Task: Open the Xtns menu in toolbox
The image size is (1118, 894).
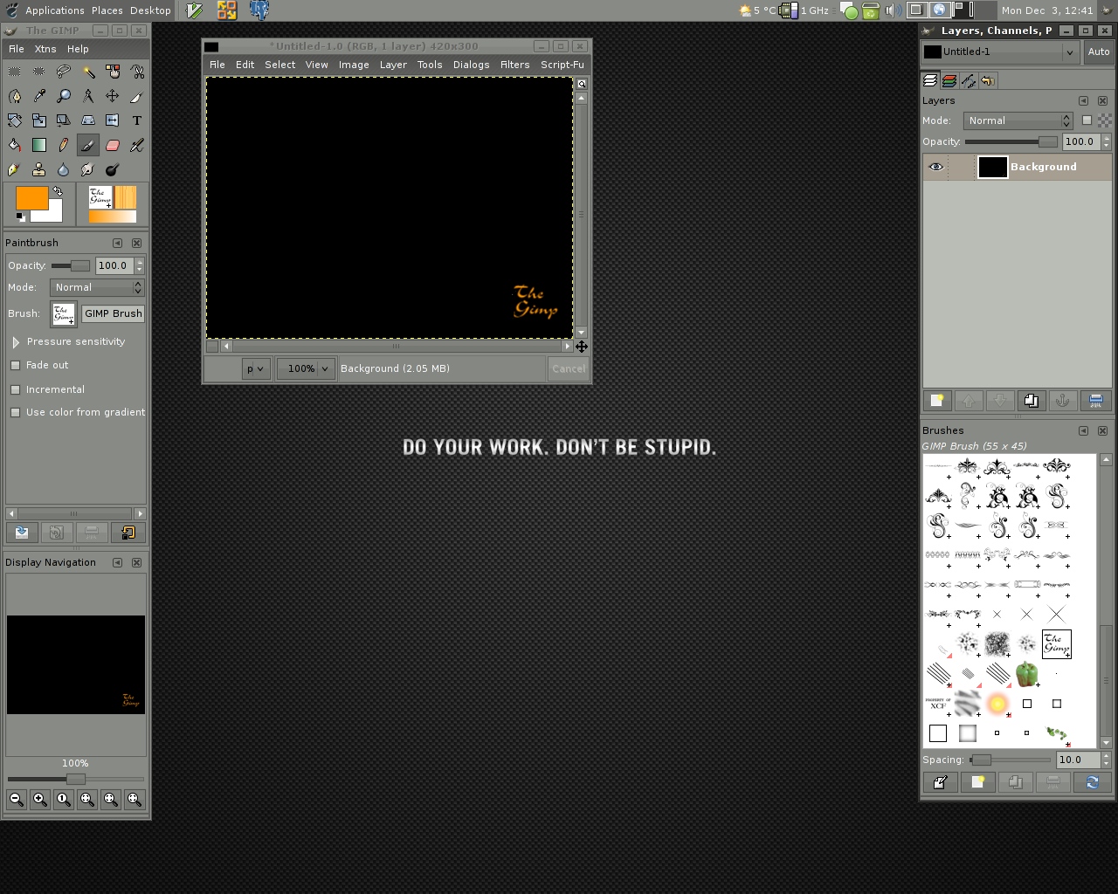Action: 45,49
